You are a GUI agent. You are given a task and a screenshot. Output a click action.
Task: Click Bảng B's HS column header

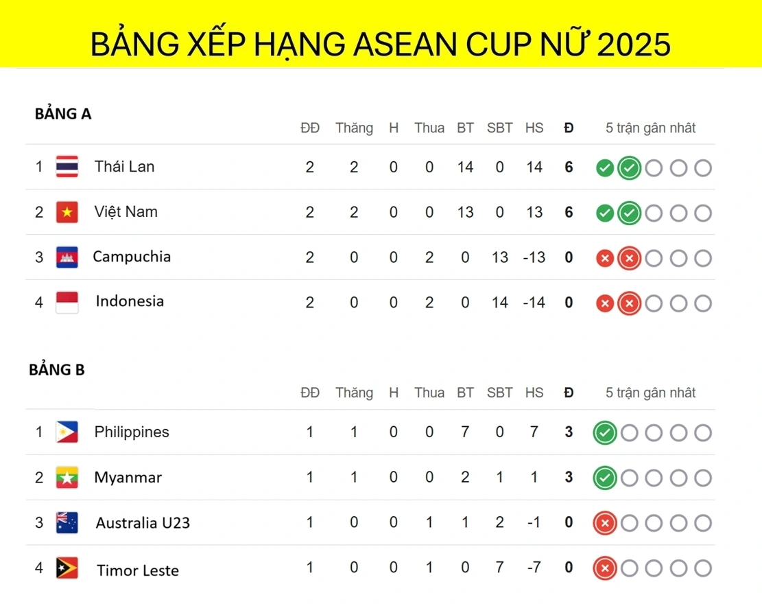[534, 393]
